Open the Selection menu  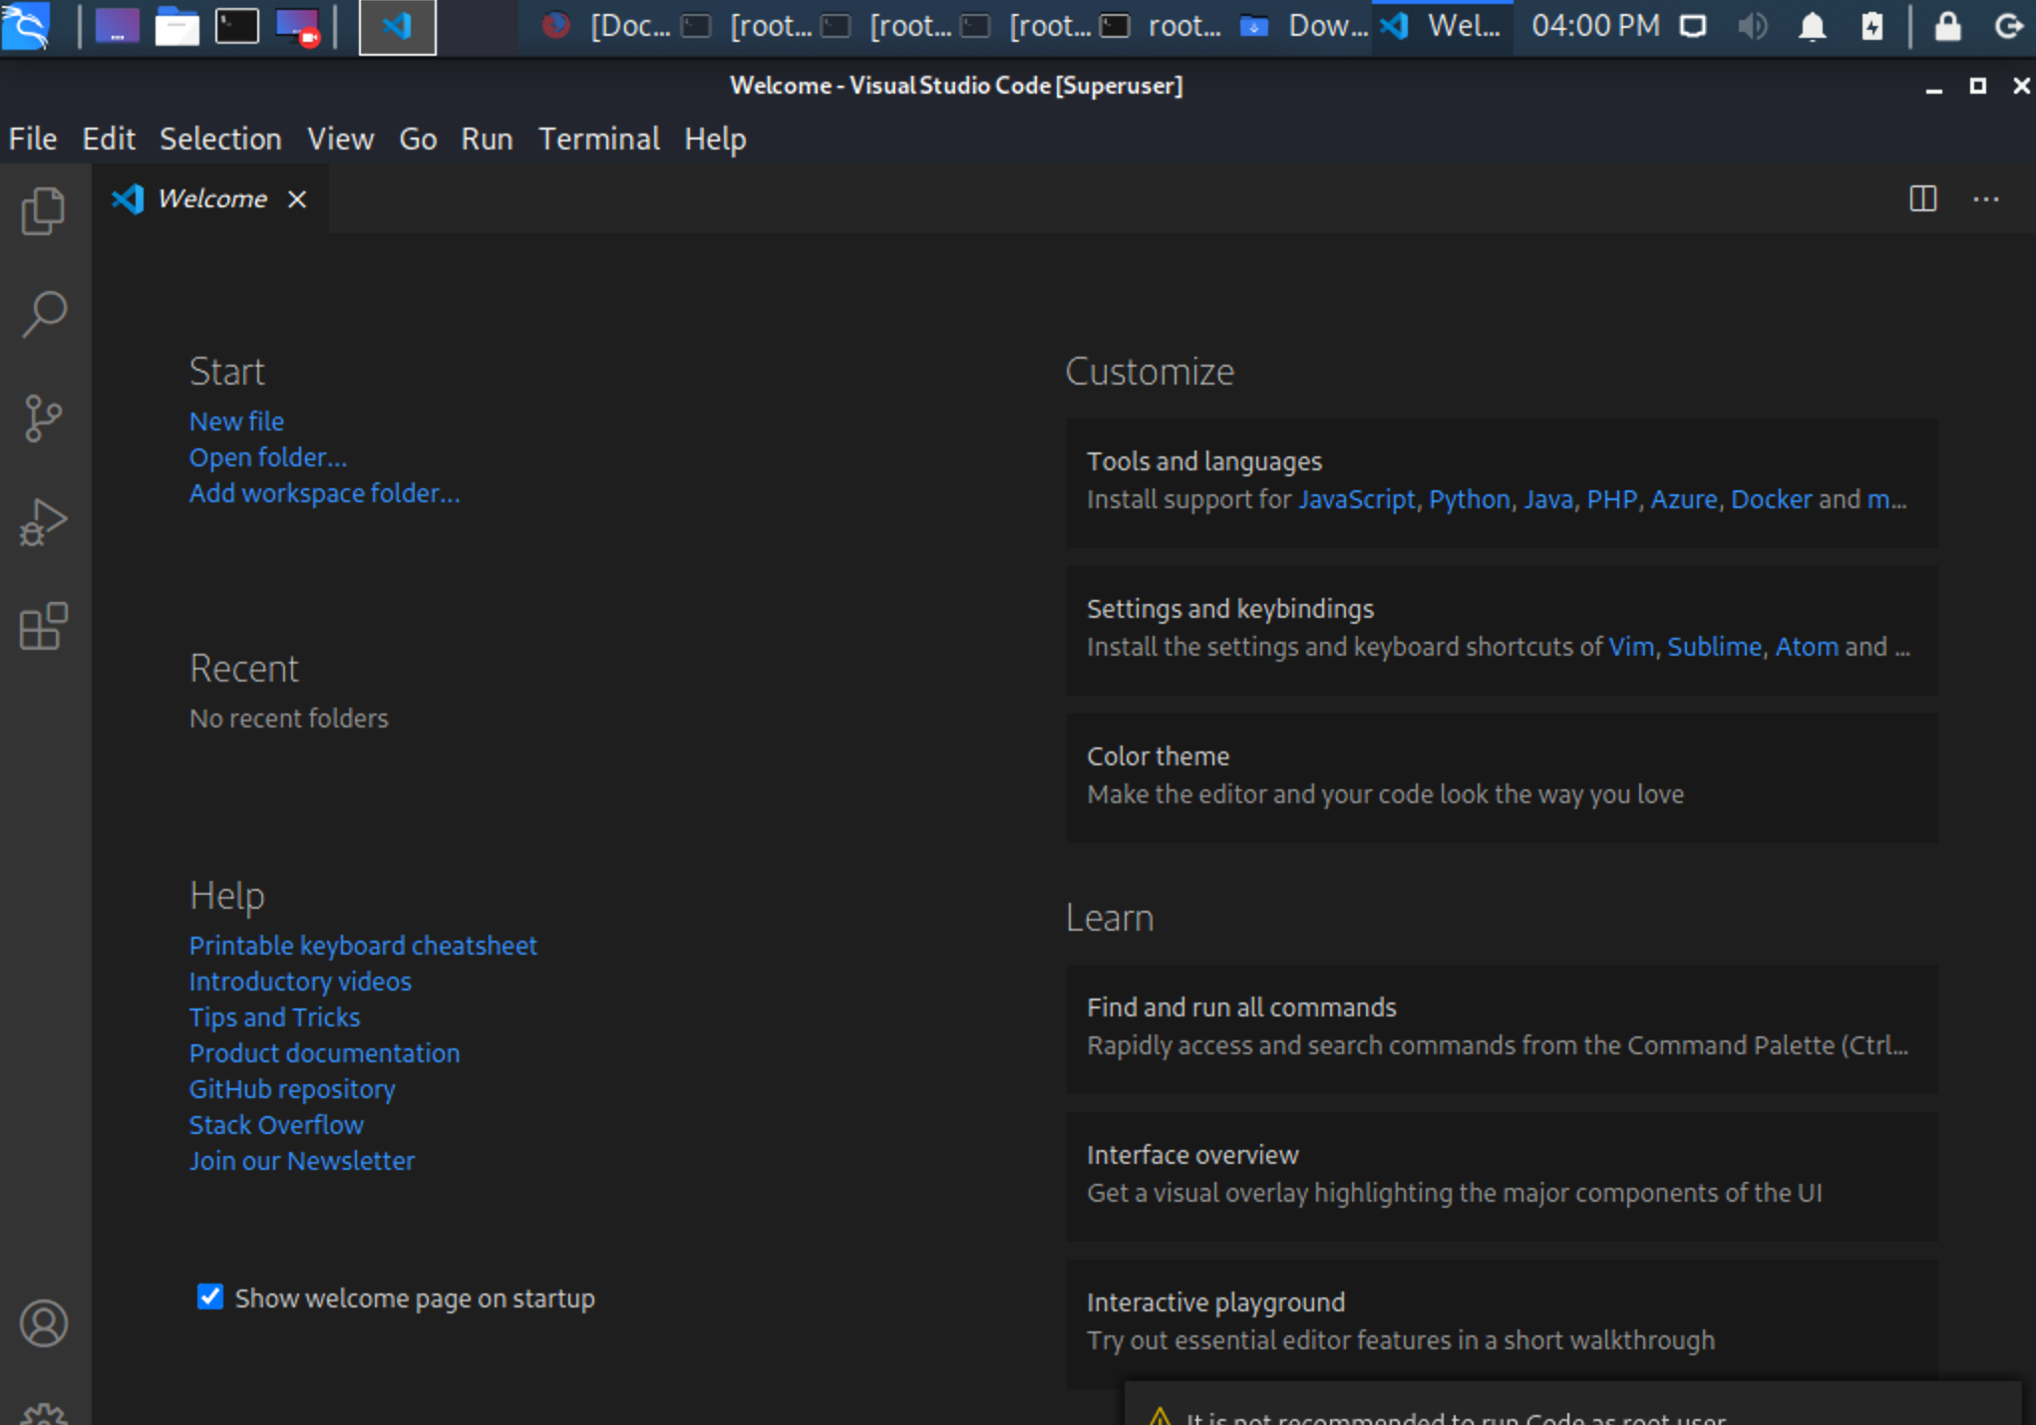point(220,139)
